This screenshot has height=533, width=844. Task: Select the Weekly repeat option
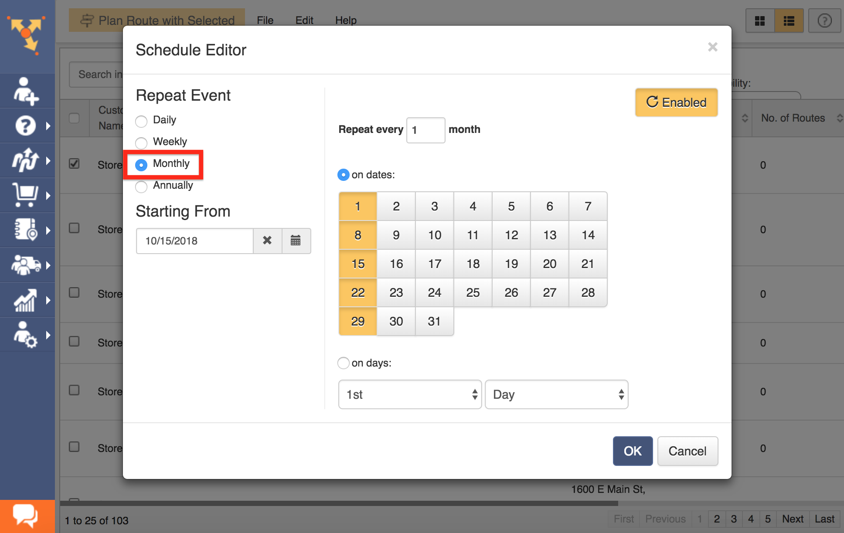pos(141,143)
